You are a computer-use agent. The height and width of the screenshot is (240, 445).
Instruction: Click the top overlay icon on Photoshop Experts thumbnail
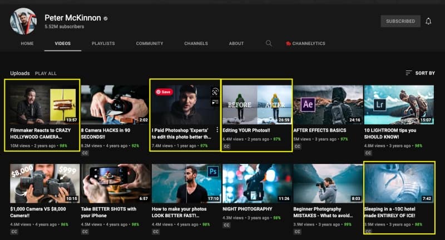click(215, 92)
